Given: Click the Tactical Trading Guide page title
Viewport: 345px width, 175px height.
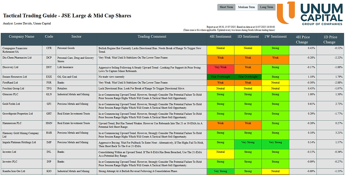Looking at the screenshot, I should coord(67,15).
